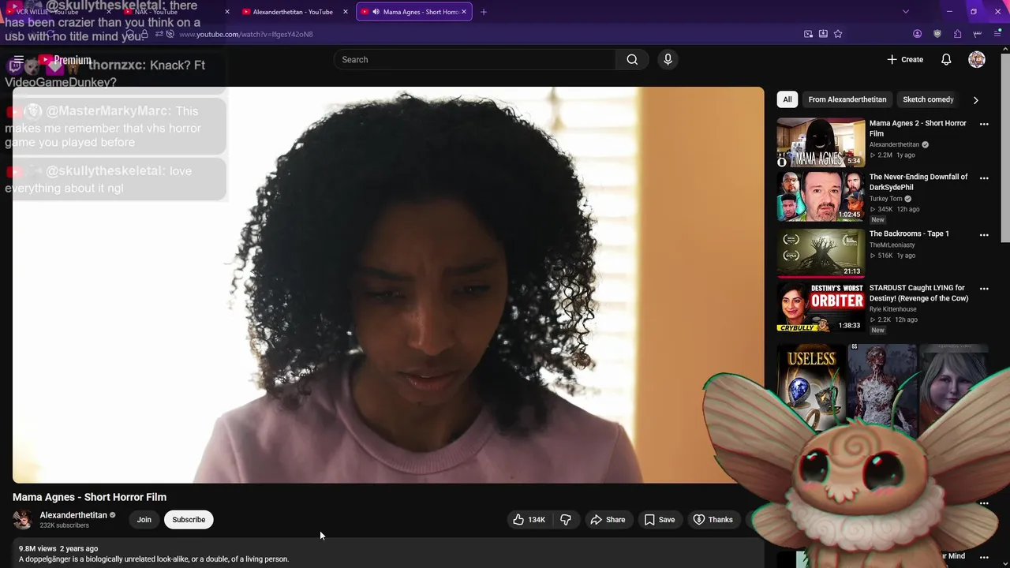
Task: Open options for The Backrooms - Tape 1
Action: [984, 234]
